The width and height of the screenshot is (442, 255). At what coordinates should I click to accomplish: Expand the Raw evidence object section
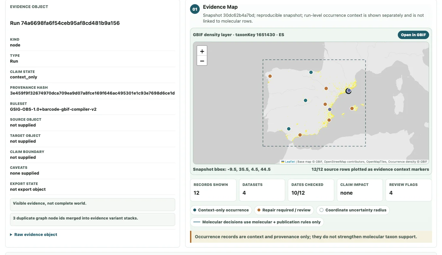pos(34,235)
